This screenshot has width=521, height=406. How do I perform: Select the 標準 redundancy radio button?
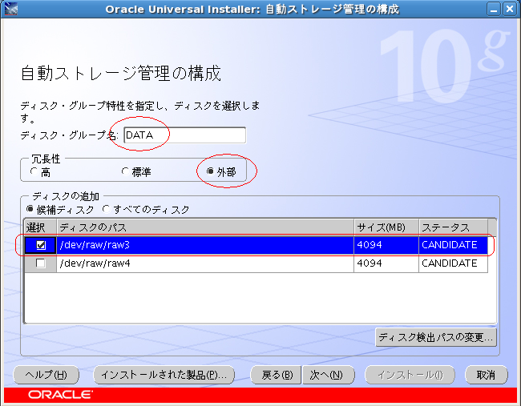[125, 171]
